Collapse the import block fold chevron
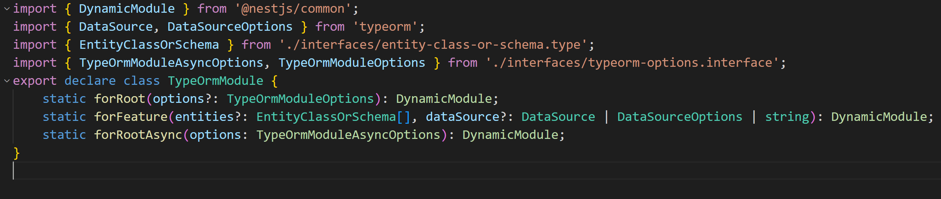Screen dimensions: 941x199 tap(7, 9)
